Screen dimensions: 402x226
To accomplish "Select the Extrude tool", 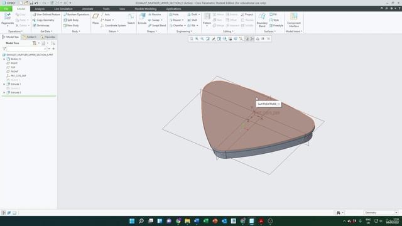I will click(x=142, y=19).
